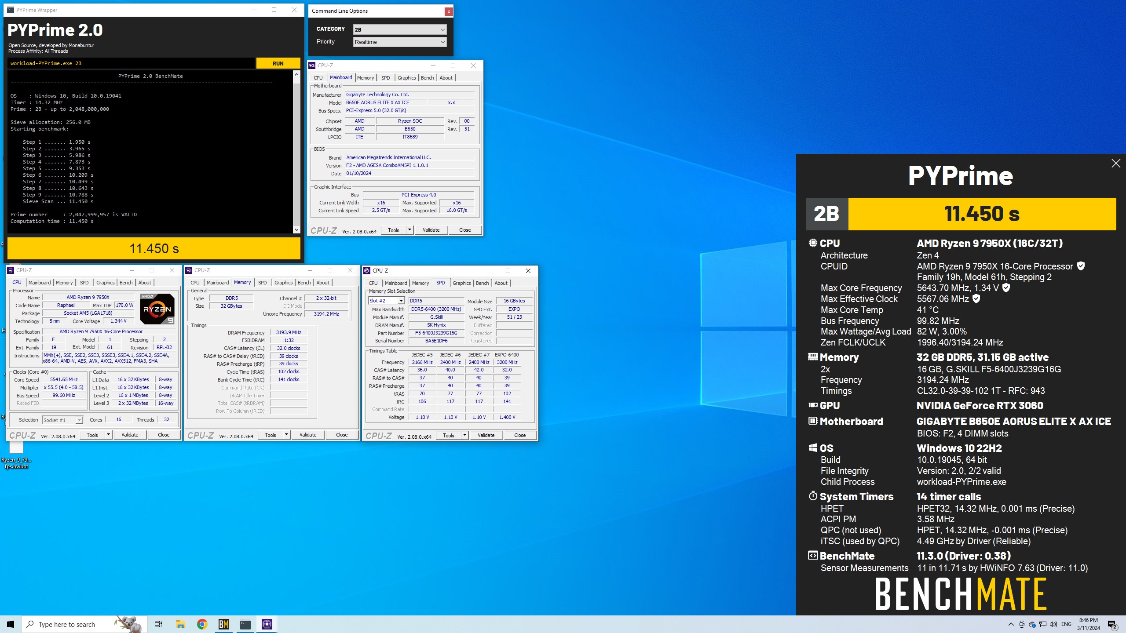Screen dimensions: 1126x633
Task: Launch Chrome from the taskbar
Action: point(202,624)
